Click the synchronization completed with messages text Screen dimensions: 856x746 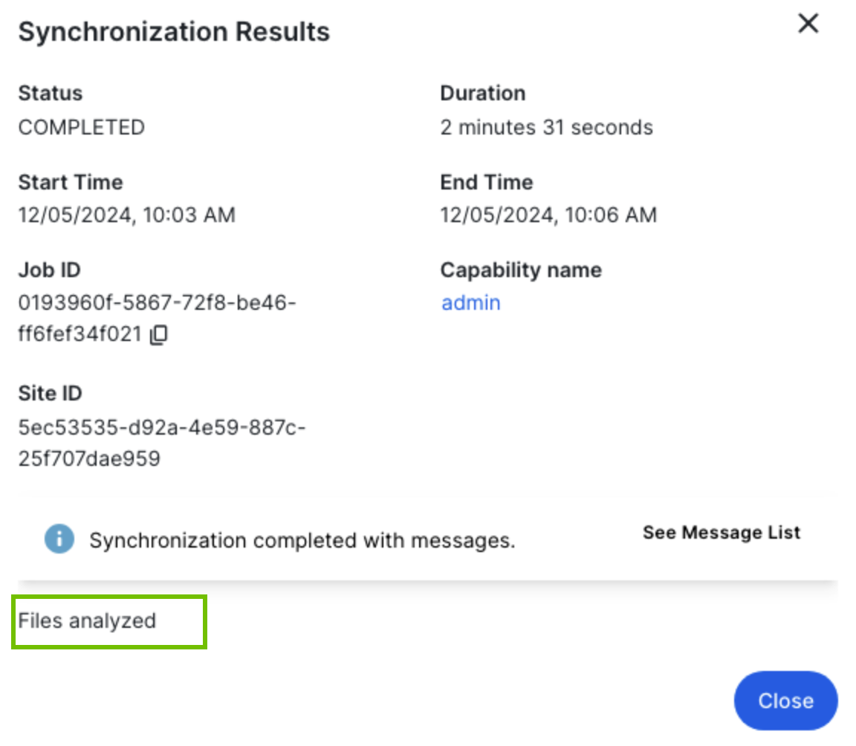(x=302, y=540)
